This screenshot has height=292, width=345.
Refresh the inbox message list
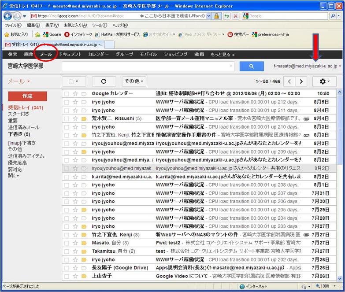pos(104,81)
